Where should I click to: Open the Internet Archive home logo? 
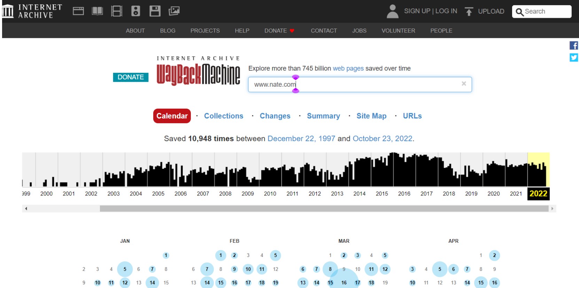click(x=32, y=11)
